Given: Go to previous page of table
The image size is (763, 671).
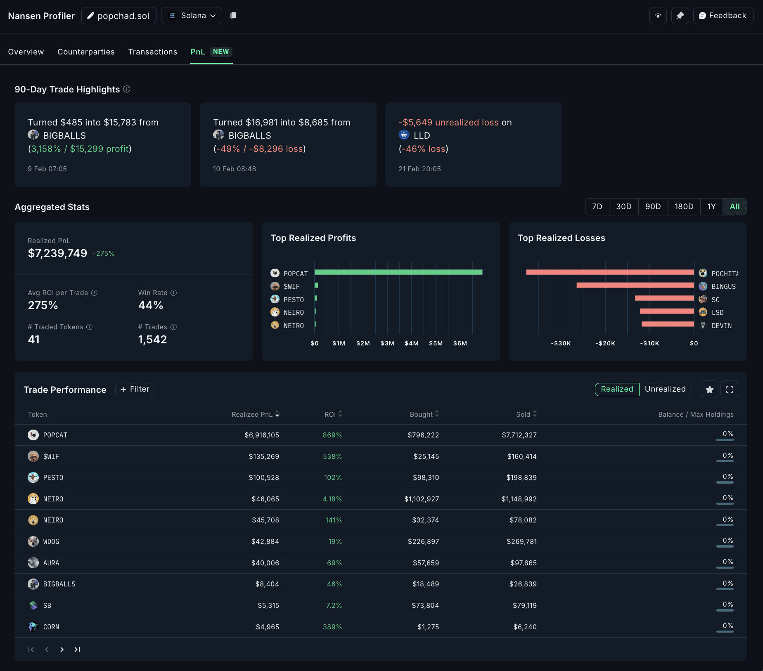Looking at the screenshot, I should pyautogui.click(x=47, y=650).
